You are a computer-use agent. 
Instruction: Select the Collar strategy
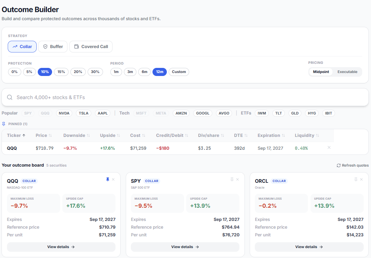[x=22, y=47]
